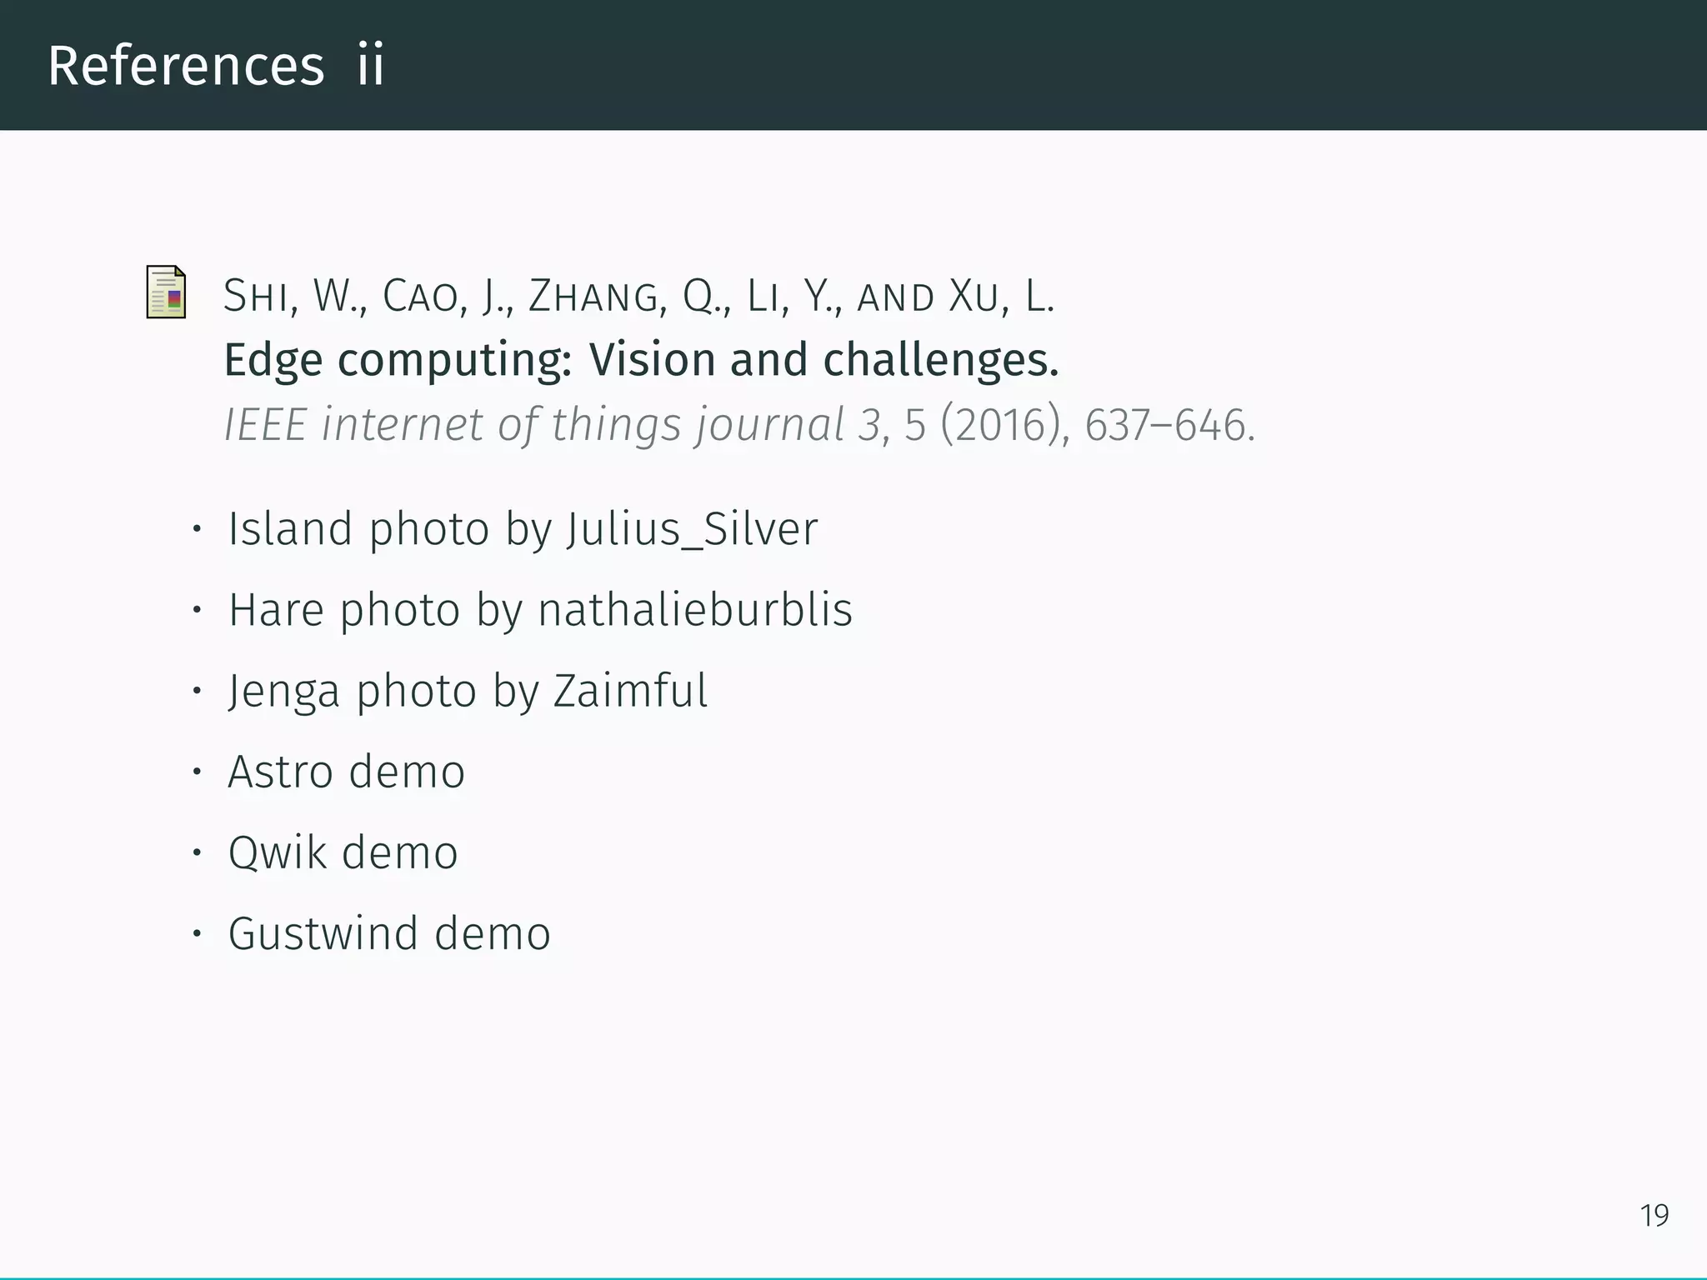Image resolution: width=1707 pixels, height=1280 pixels.
Task: Click the teal progress bar at slide bottom
Action: pos(853,1277)
